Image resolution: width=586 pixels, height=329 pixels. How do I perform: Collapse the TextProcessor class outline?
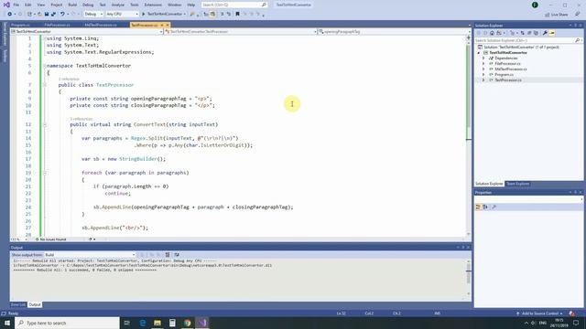pyautogui.click(x=45, y=85)
